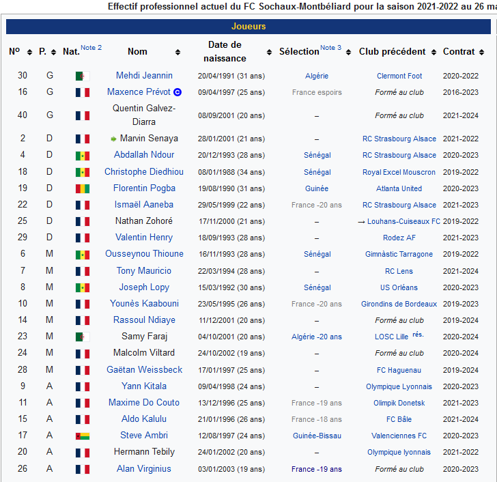Open Valentin Henry player link
497x482 pixels.
(144, 238)
